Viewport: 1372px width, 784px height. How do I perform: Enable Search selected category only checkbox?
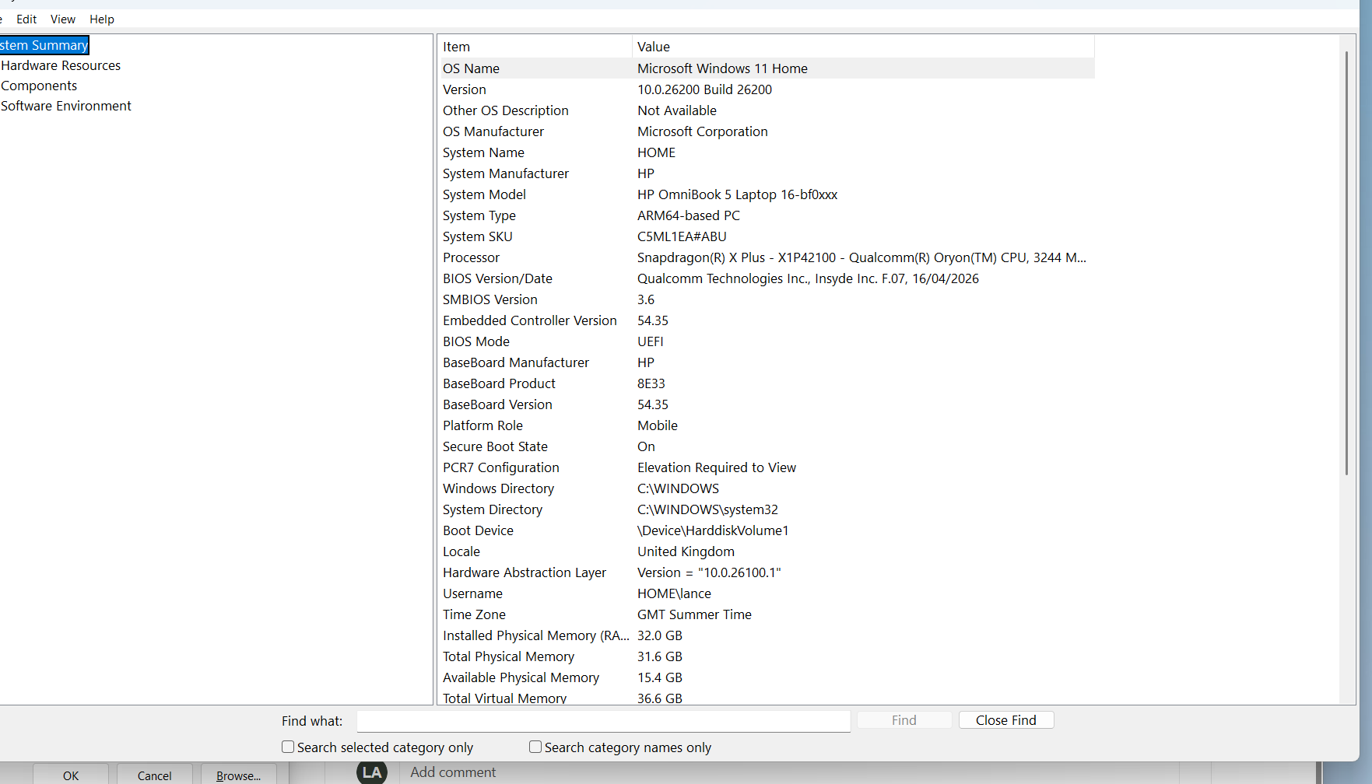click(288, 747)
